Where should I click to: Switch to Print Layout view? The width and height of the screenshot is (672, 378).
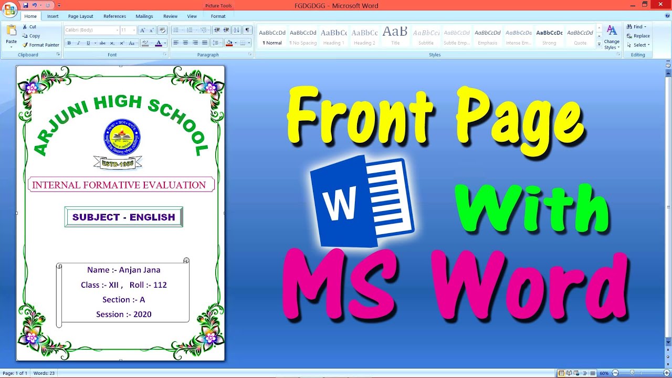[x=562, y=373]
